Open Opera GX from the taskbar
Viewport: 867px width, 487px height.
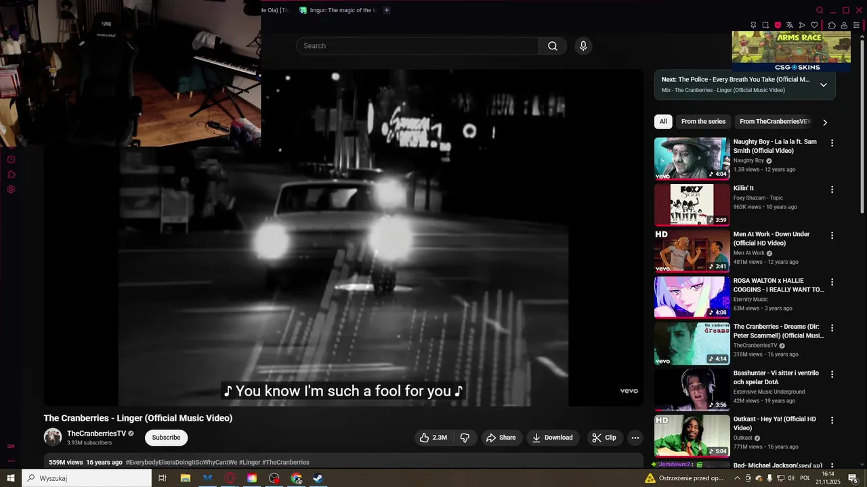230,478
